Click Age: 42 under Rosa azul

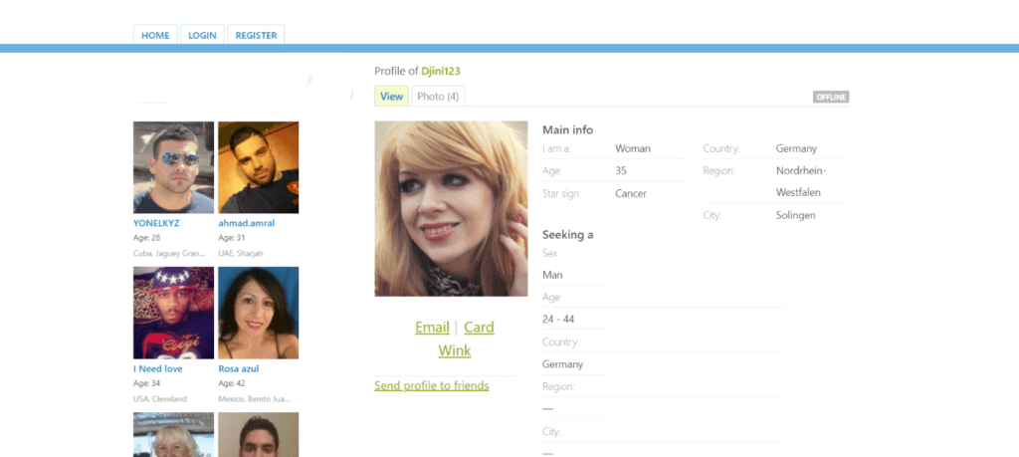pos(232,383)
